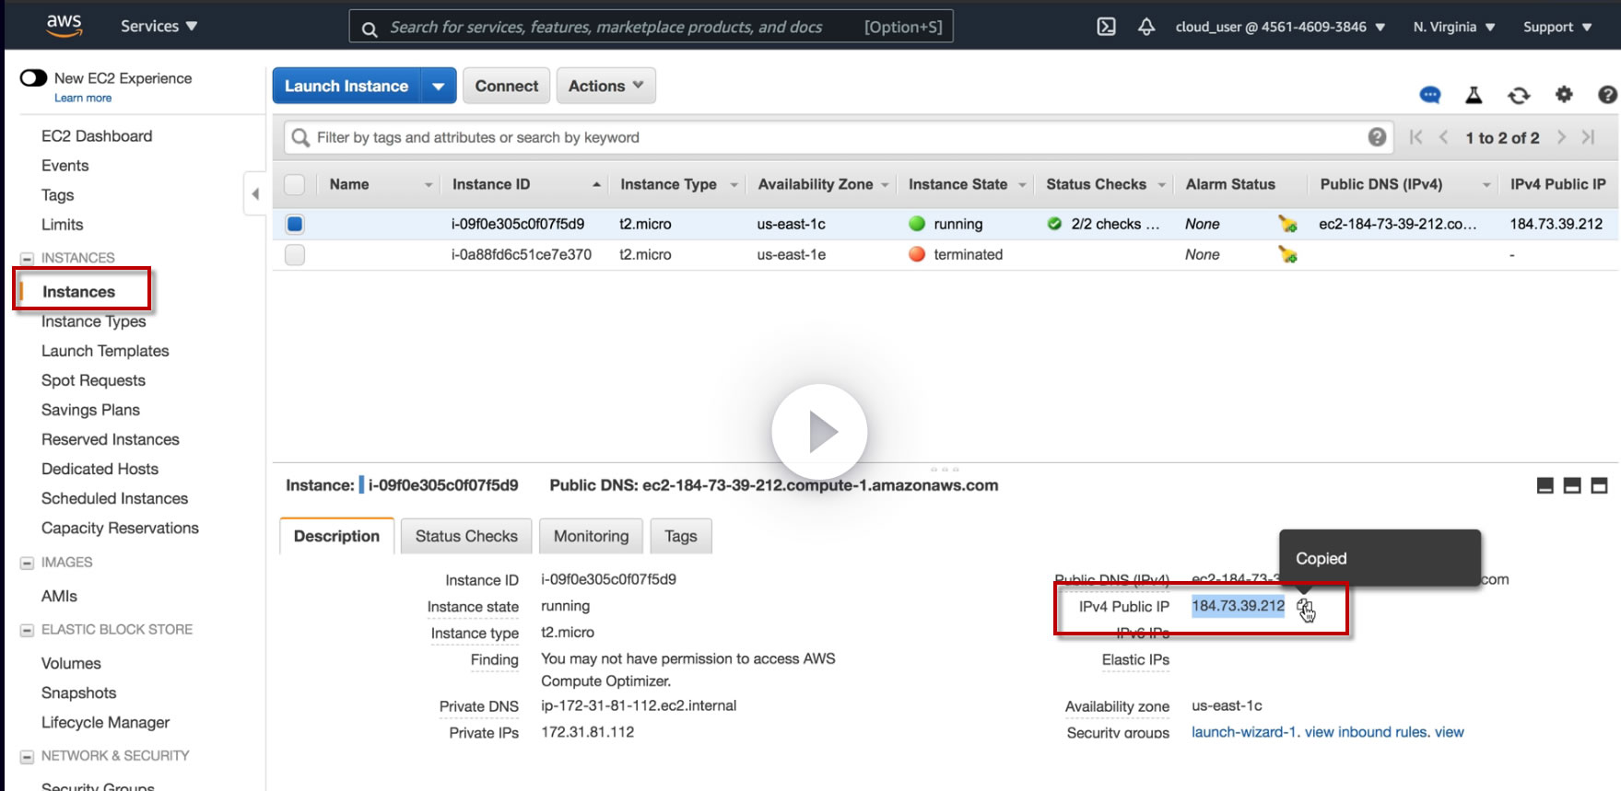Select the terminated instance checkbox
1621x791 pixels.
tap(295, 255)
